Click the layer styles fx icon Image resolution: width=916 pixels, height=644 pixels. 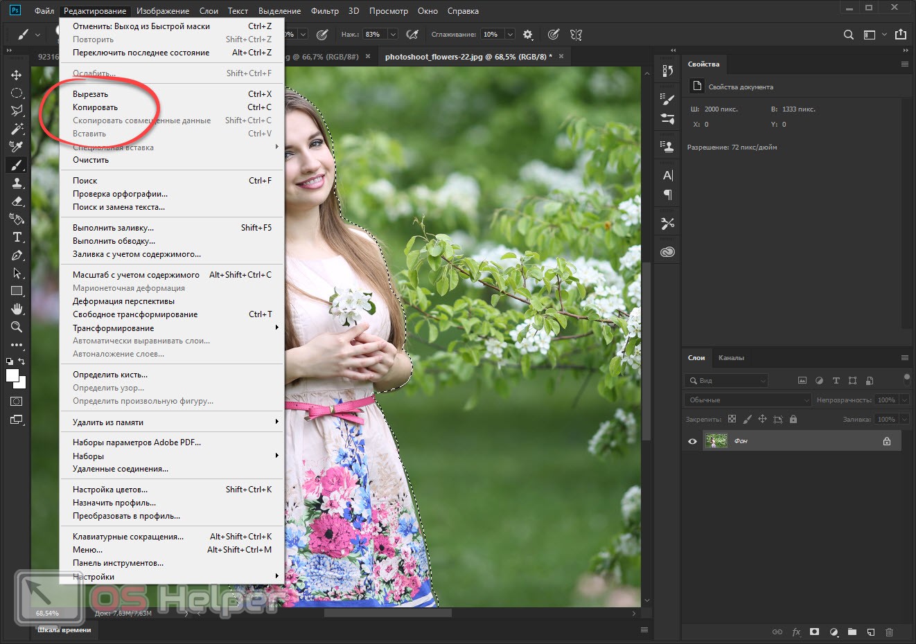coord(796,632)
